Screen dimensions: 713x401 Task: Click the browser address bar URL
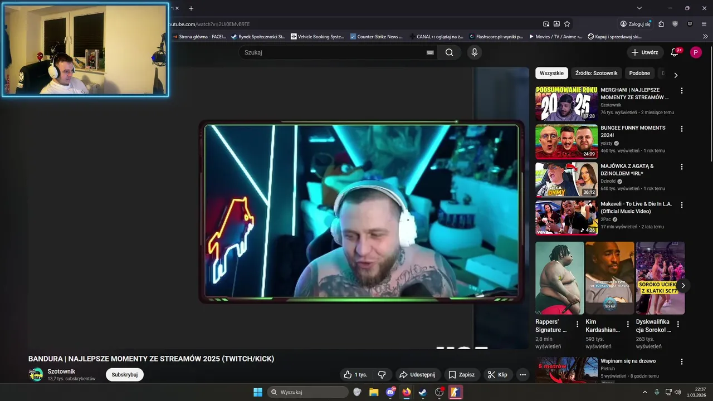[209, 24]
